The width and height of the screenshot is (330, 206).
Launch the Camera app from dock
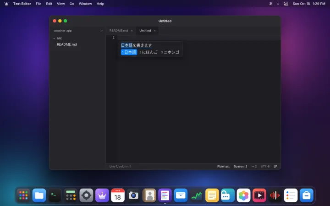pos(133,195)
